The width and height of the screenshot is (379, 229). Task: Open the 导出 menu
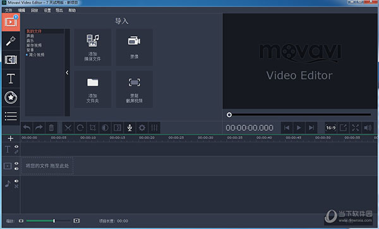(x=59, y=10)
